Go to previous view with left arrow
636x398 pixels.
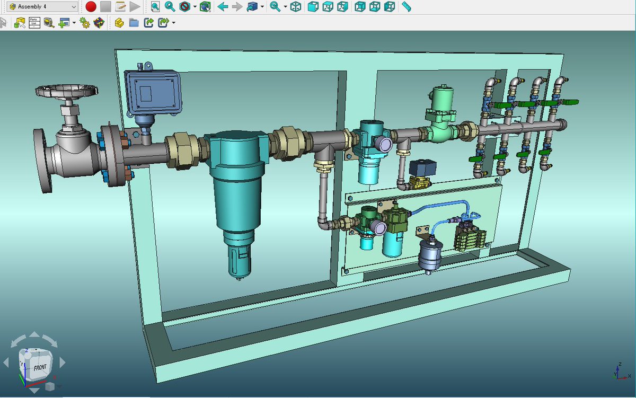(x=223, y=7)
